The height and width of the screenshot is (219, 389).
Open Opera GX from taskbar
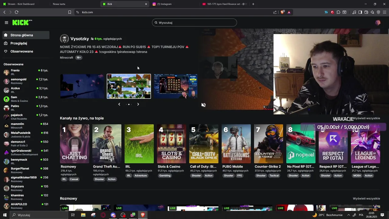[x=103, y=215]
